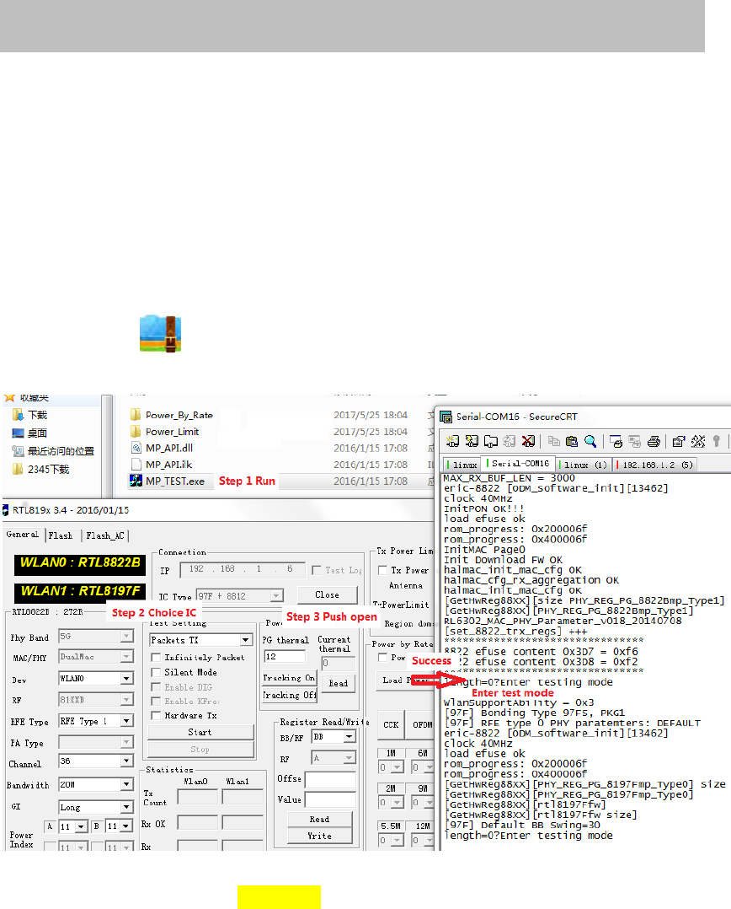Click the Paste clipboard icon in SecureCRT

coord(572,441)
